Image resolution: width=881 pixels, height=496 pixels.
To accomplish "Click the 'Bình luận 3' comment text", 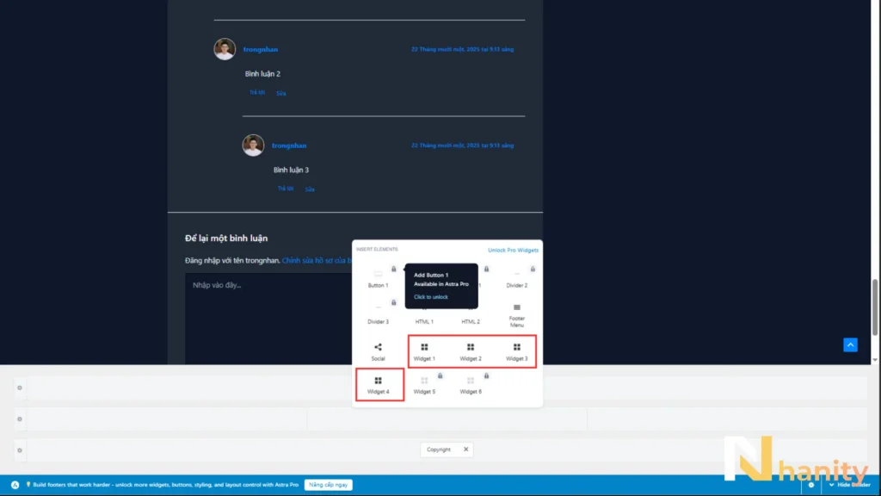I will pos(291,170).
